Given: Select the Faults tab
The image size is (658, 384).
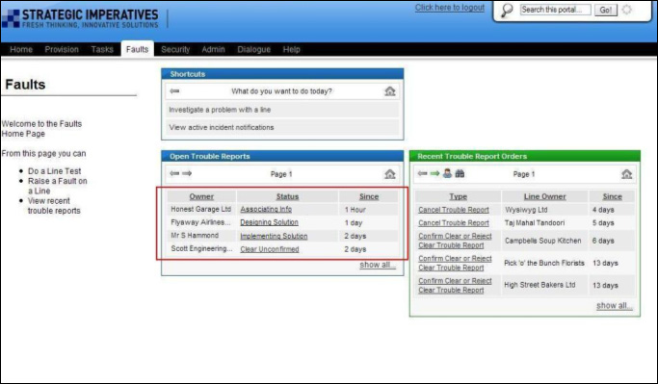Looking at the screenshot, I should click(x=137, y=49).
